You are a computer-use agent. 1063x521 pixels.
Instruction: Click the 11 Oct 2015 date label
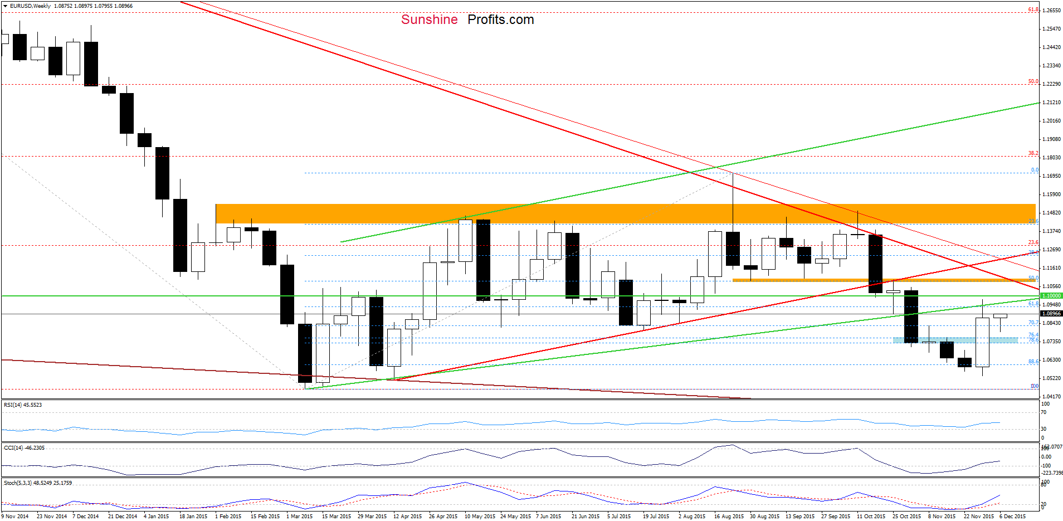pos(871,516)
